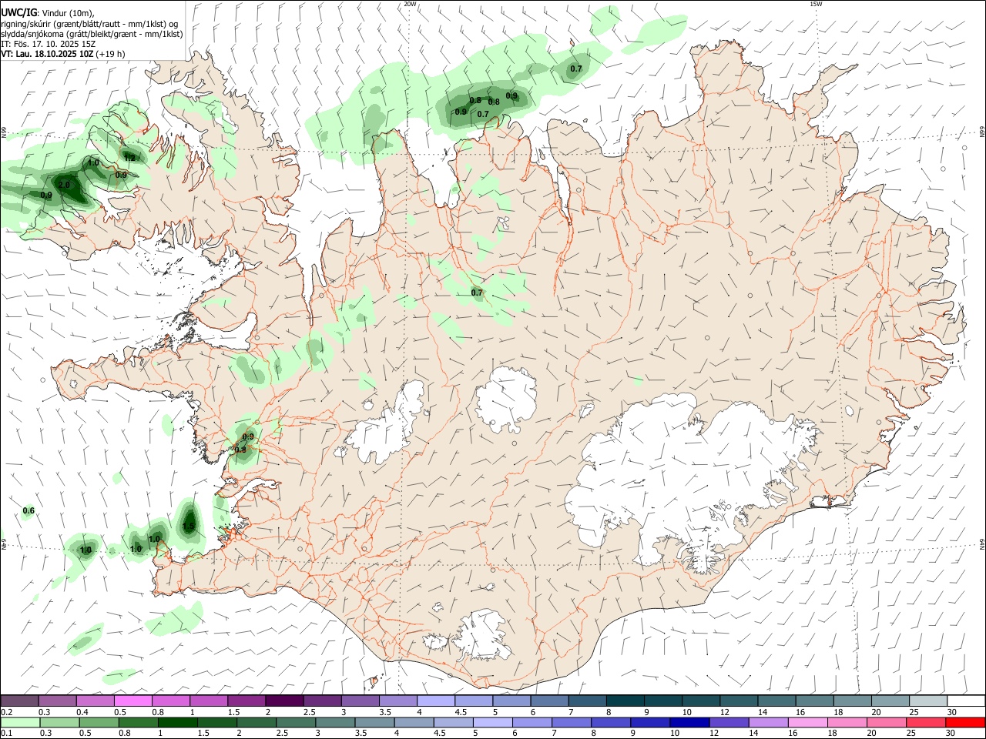Screen dimensions: 986x739
Task: Click the 'slydda/snjókoma' legend description line
Action: [x=92, y=34]
